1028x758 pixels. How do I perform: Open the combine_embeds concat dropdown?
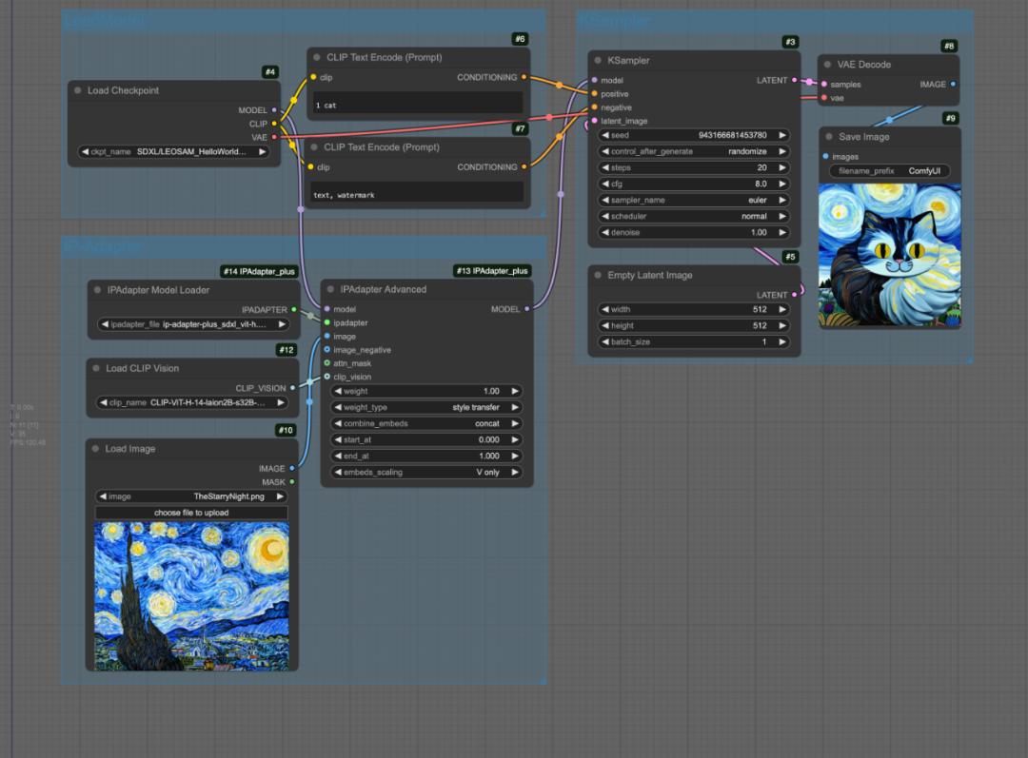426,424
